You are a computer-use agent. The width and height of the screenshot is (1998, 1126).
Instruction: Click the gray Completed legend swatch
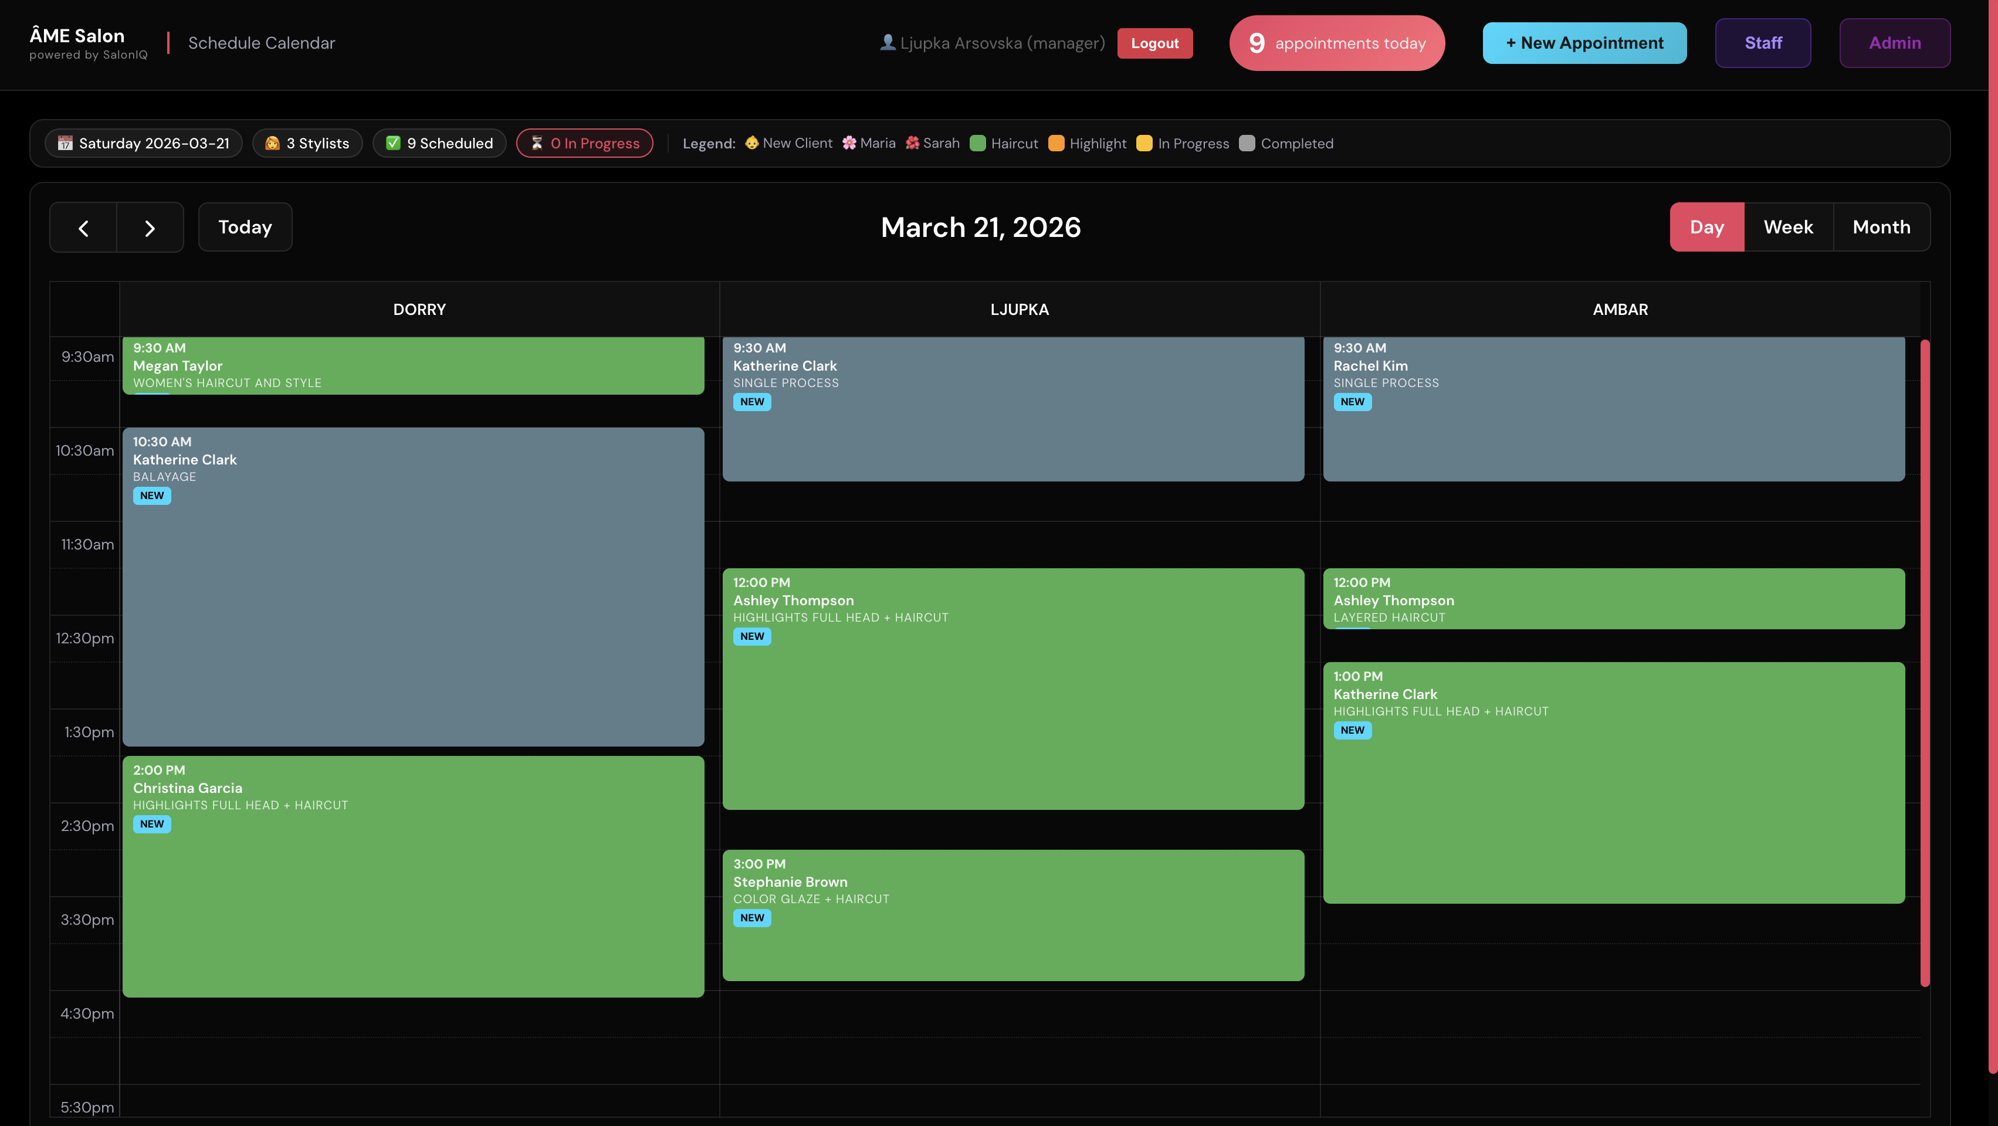point(1247,144)
